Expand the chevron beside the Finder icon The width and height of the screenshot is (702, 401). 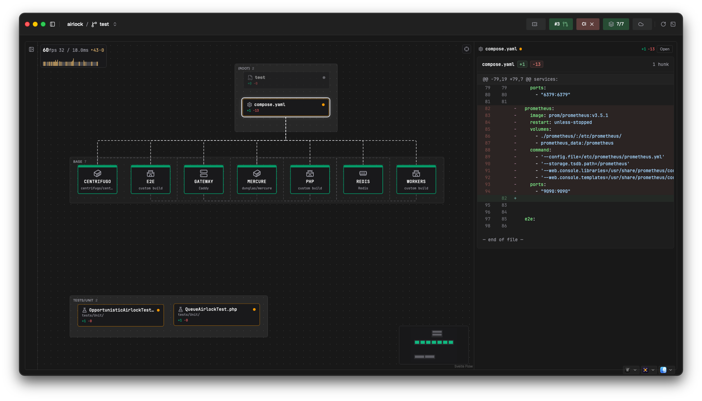pos(671,370)
